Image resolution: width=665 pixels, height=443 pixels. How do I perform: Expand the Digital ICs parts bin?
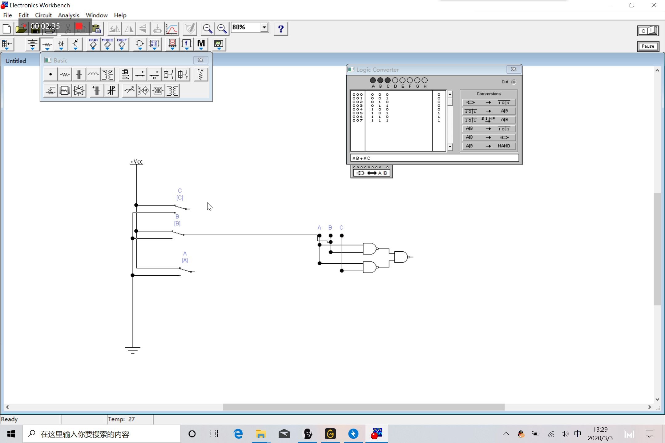[x=122, y=44]
